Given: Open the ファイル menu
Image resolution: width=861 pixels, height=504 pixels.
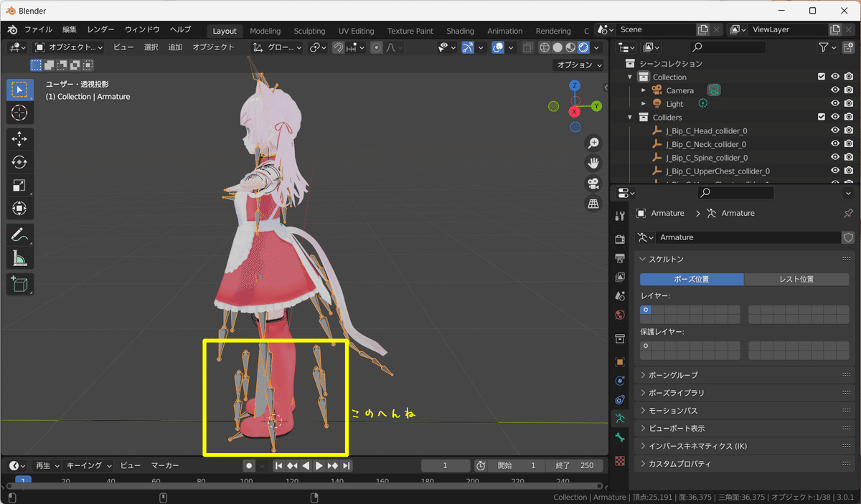Looking at the screenshot, I should coord(38,30).
